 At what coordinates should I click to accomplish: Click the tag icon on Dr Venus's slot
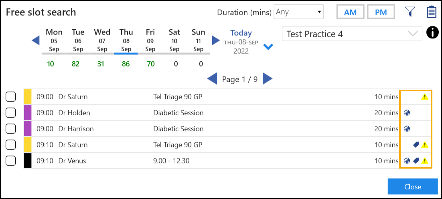[x=416, y=161]
